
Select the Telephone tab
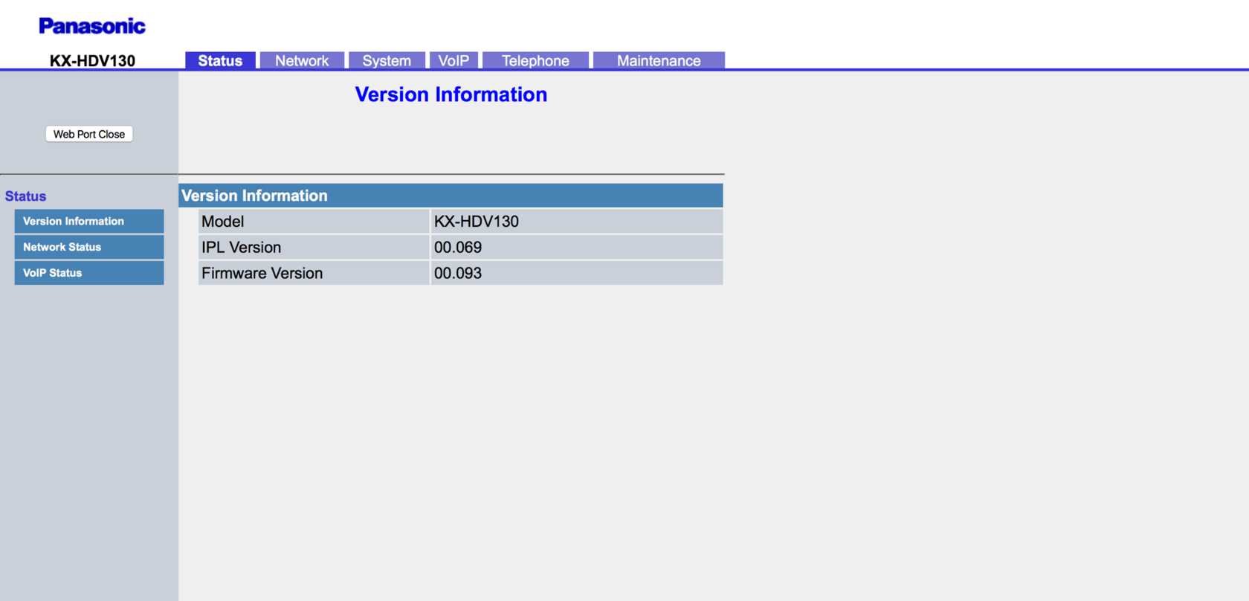coord(535,60)
